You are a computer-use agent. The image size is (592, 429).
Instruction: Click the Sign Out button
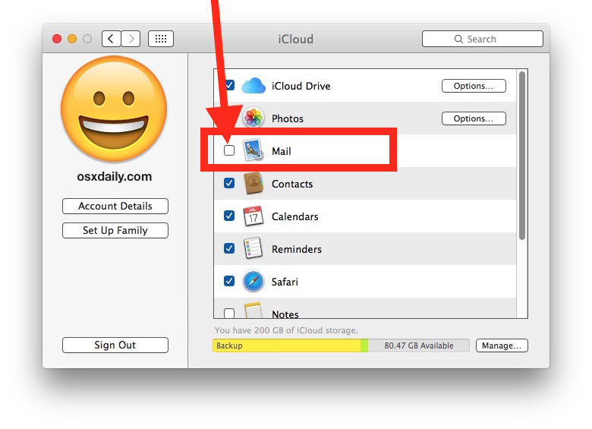pyautogui.click(x=115, y=345)
